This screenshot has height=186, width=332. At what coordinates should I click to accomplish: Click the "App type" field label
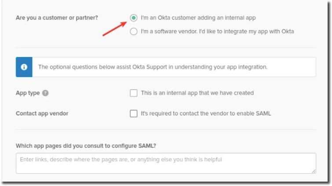point(28,93)
